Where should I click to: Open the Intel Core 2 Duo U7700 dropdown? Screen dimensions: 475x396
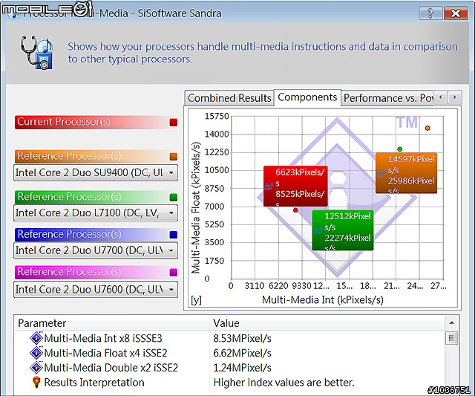(96, 250)
